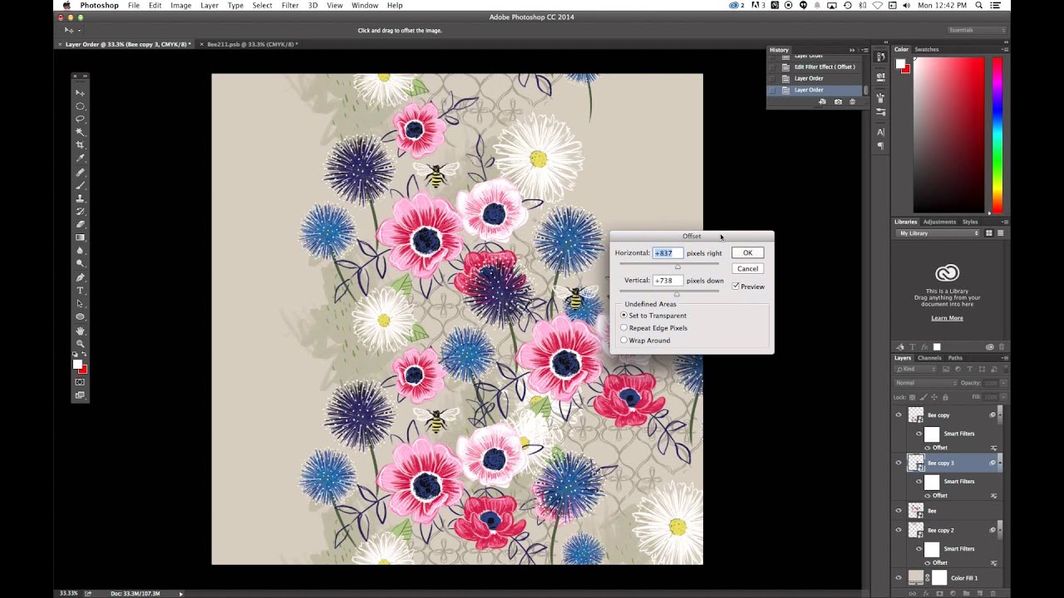Hide the Color Fill 1 layer
The image size is (1064, 598).
pos(899,578)
